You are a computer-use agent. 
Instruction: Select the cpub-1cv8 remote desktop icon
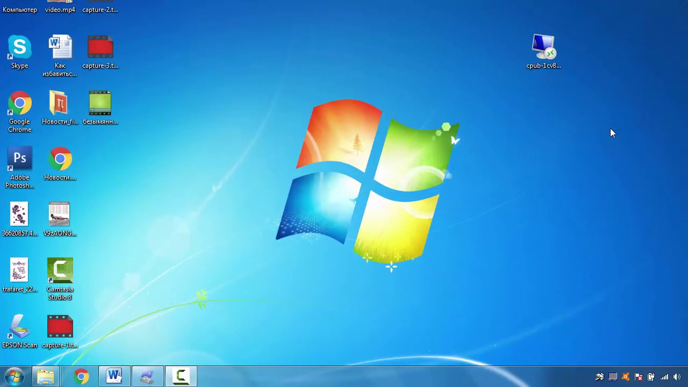point(543,52)
